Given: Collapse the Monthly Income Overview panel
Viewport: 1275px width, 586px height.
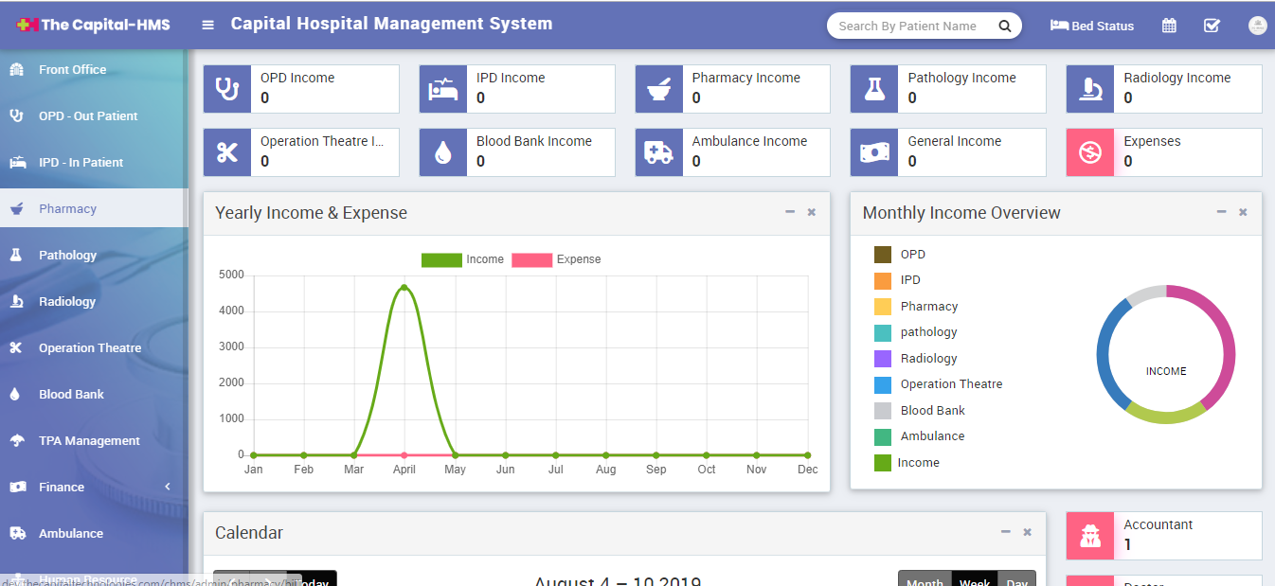Looking at the screenshot, I should 1222,212.
